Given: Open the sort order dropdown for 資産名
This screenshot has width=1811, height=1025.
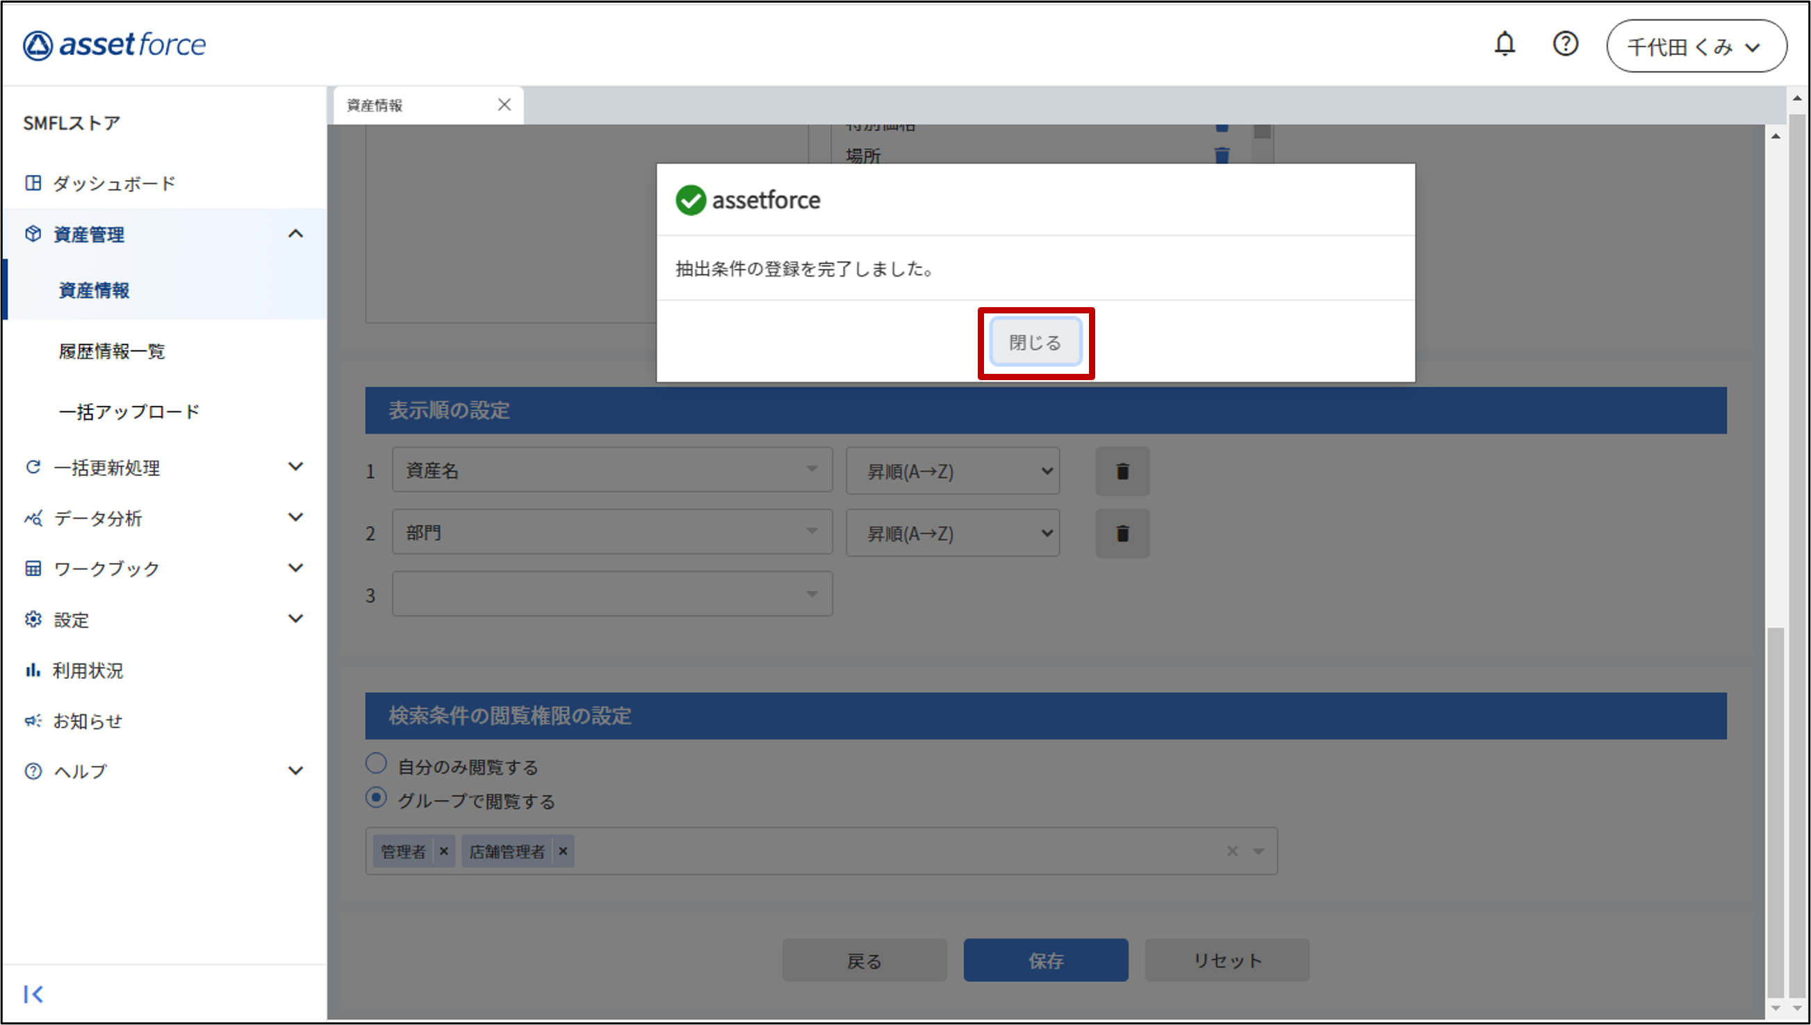Looking at the screenshot, I should (x=952, y=471).
